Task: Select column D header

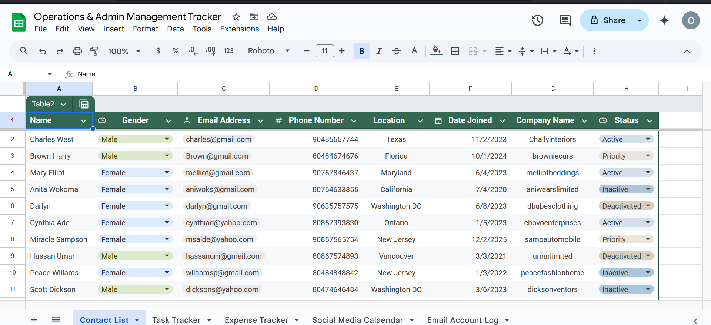Action: tap(316, 89)
